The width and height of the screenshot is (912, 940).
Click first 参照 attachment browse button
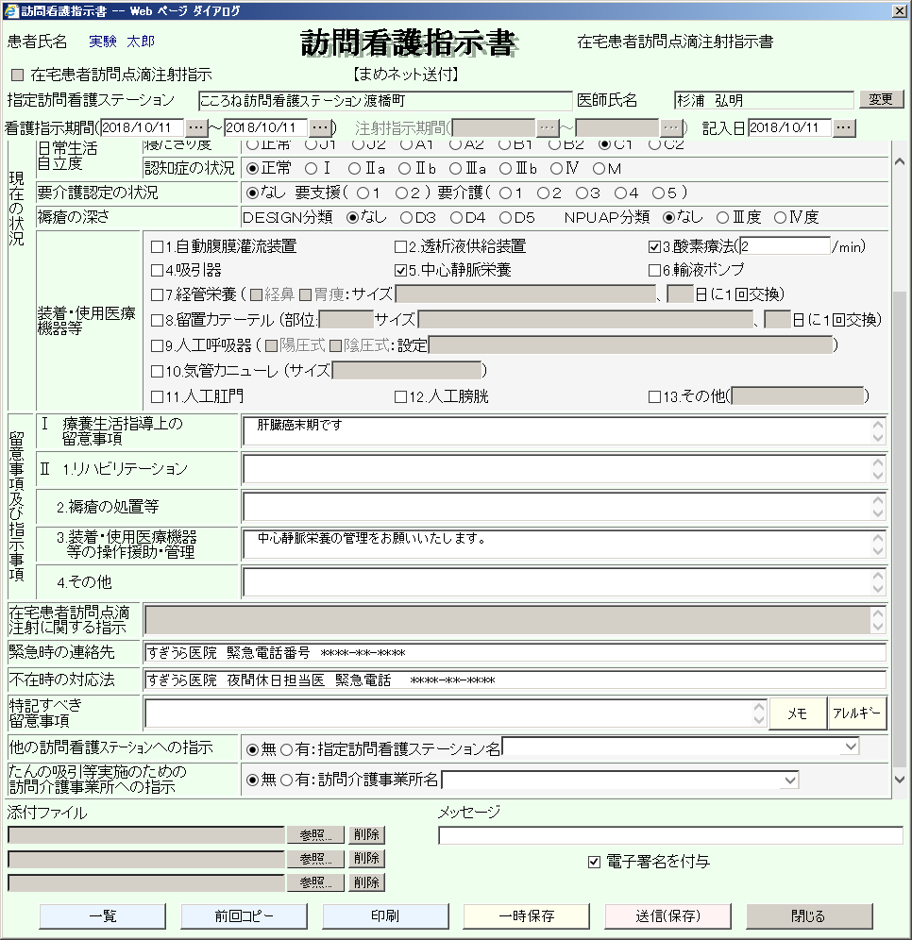[x=315, y=835]
